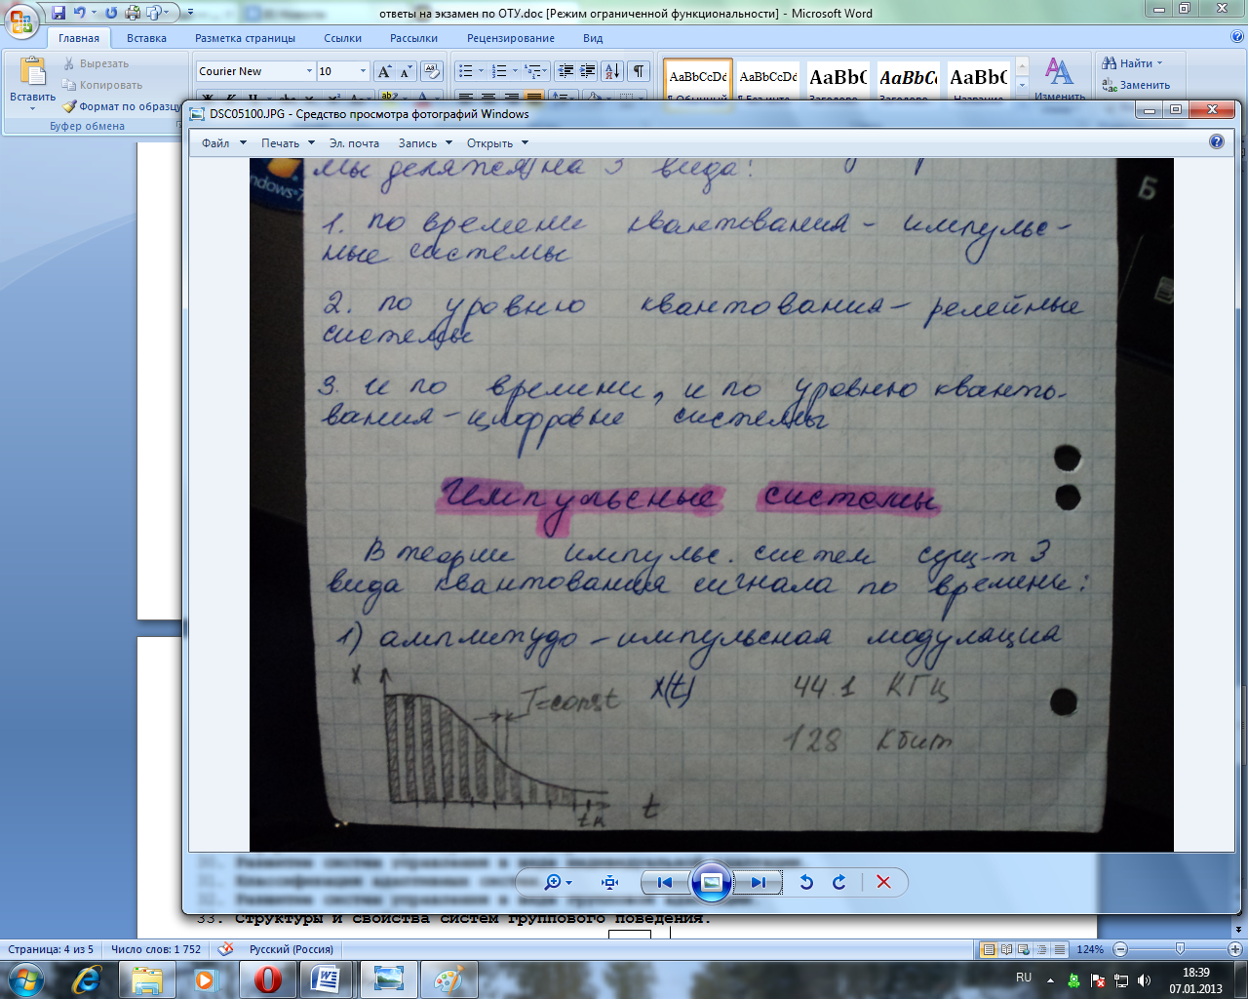Go to next photo in viewer
This screenshot has width=1248, height=999.
[759, 882]
